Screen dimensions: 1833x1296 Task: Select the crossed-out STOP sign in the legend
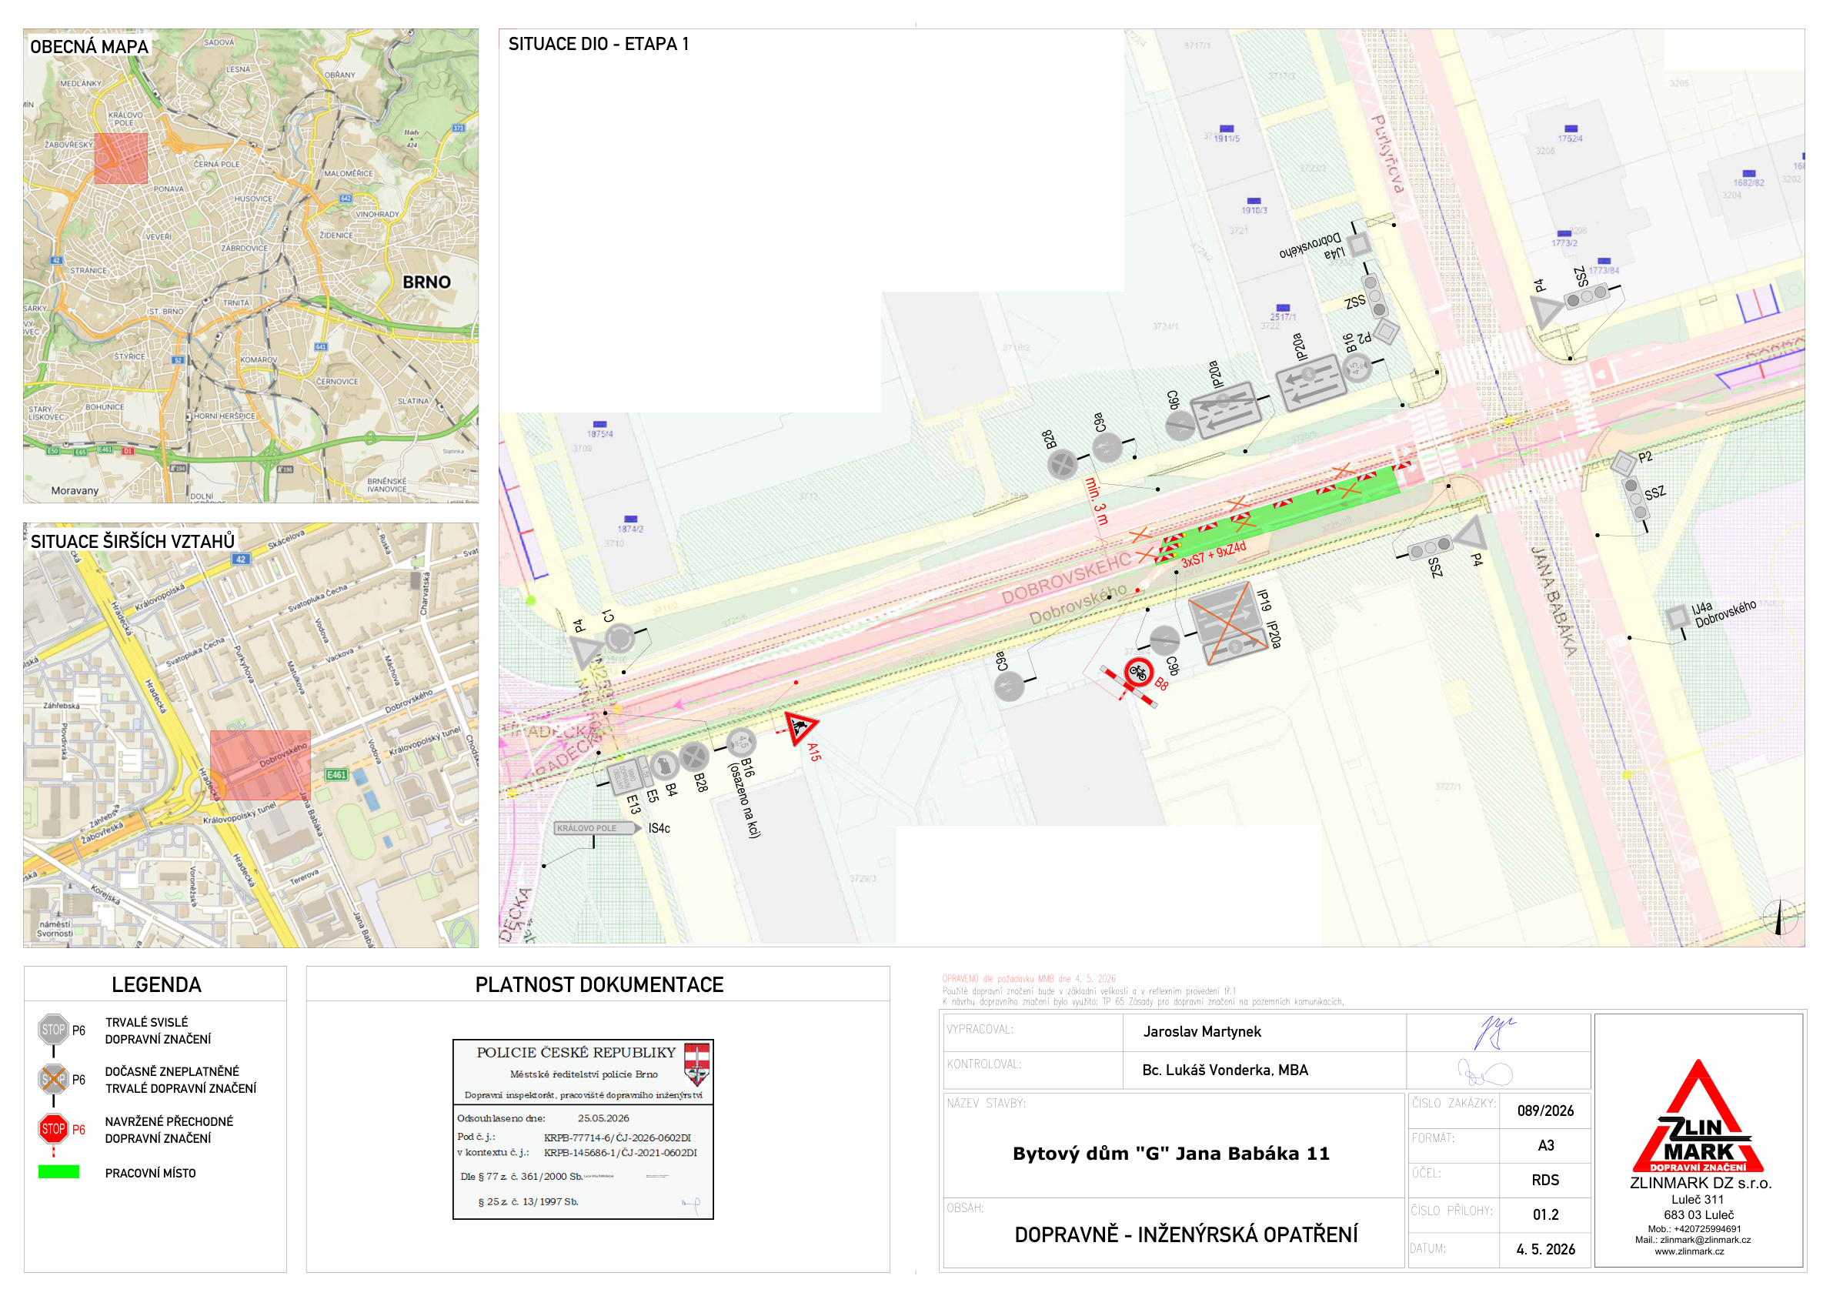(x=54, y=1080)
